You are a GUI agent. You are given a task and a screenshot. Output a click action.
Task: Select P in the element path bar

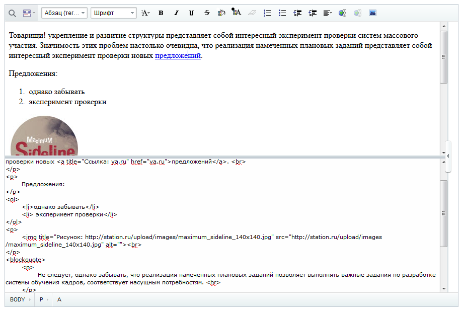click(x=41, y=299)
